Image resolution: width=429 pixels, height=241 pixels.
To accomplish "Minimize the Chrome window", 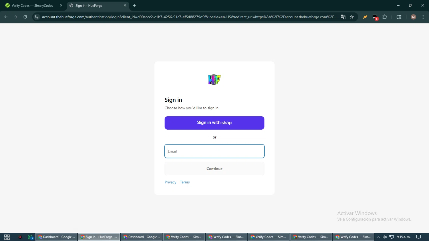I will pyautogui.click(x=398, y=5).
